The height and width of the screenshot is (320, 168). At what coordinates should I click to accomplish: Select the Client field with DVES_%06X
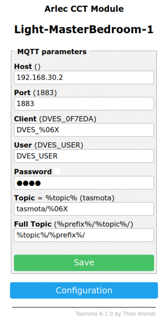click(84, 130)
